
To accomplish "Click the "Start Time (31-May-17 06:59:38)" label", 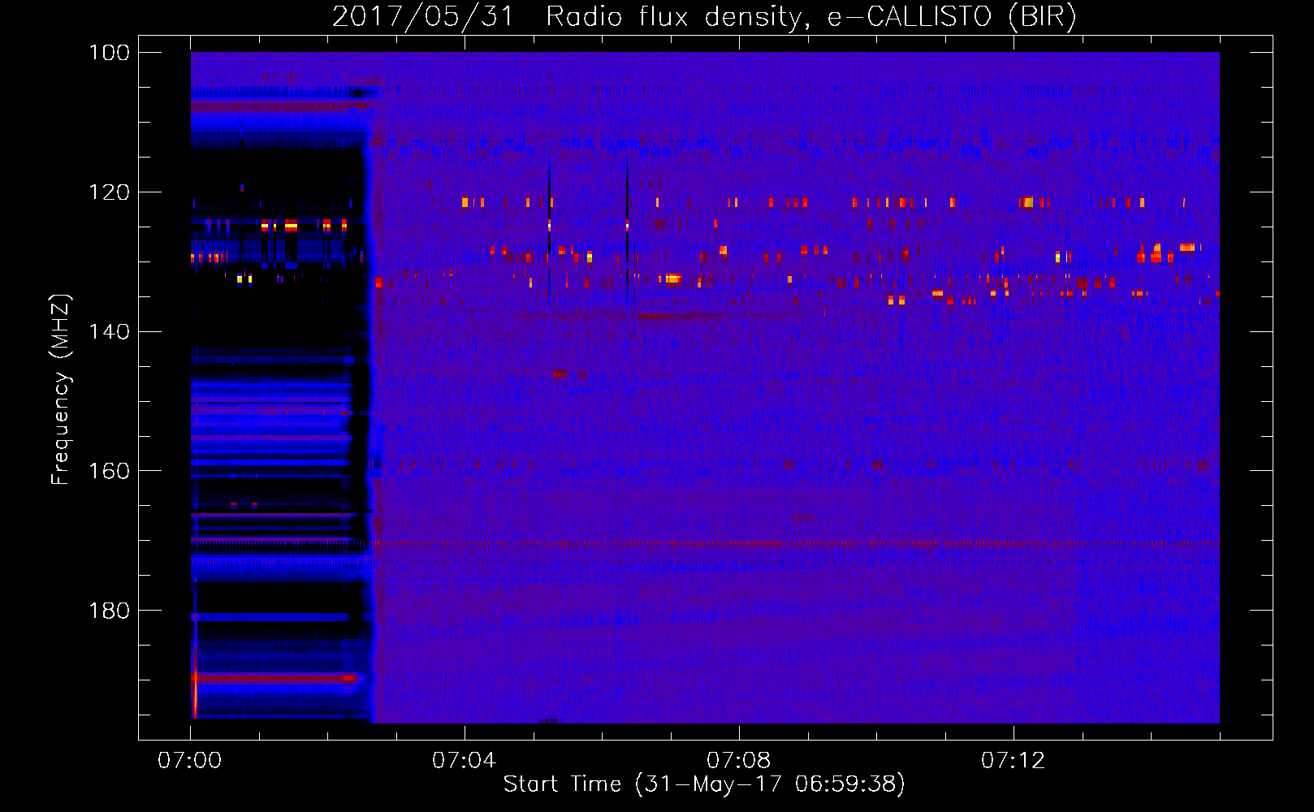I will (x=704, y=784).
